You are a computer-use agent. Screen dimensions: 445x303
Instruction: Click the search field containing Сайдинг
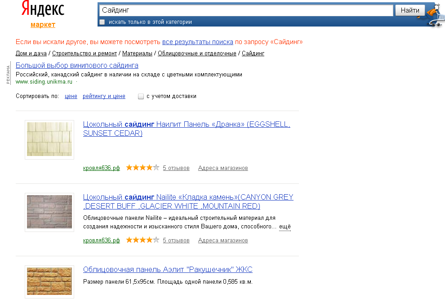pos(246,10)
